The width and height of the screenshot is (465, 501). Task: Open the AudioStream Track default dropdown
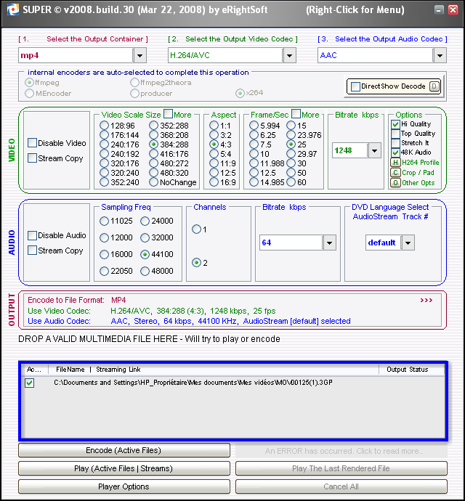[x=408, y=243]
